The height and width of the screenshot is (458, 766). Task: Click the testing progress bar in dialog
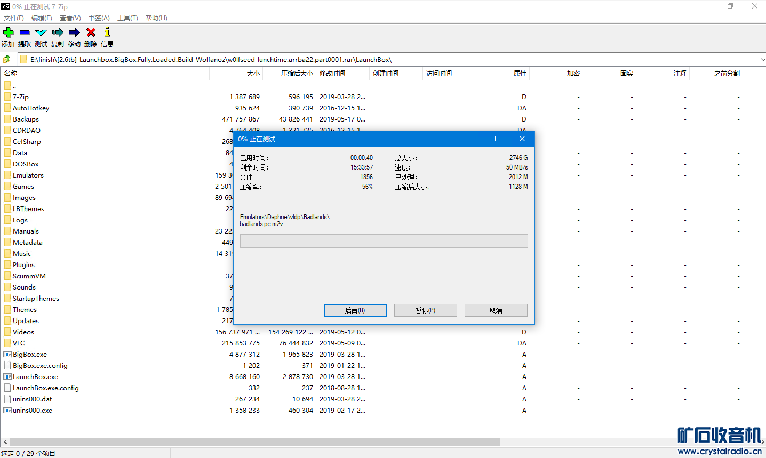pyautogui.click(x=384, y=241)
